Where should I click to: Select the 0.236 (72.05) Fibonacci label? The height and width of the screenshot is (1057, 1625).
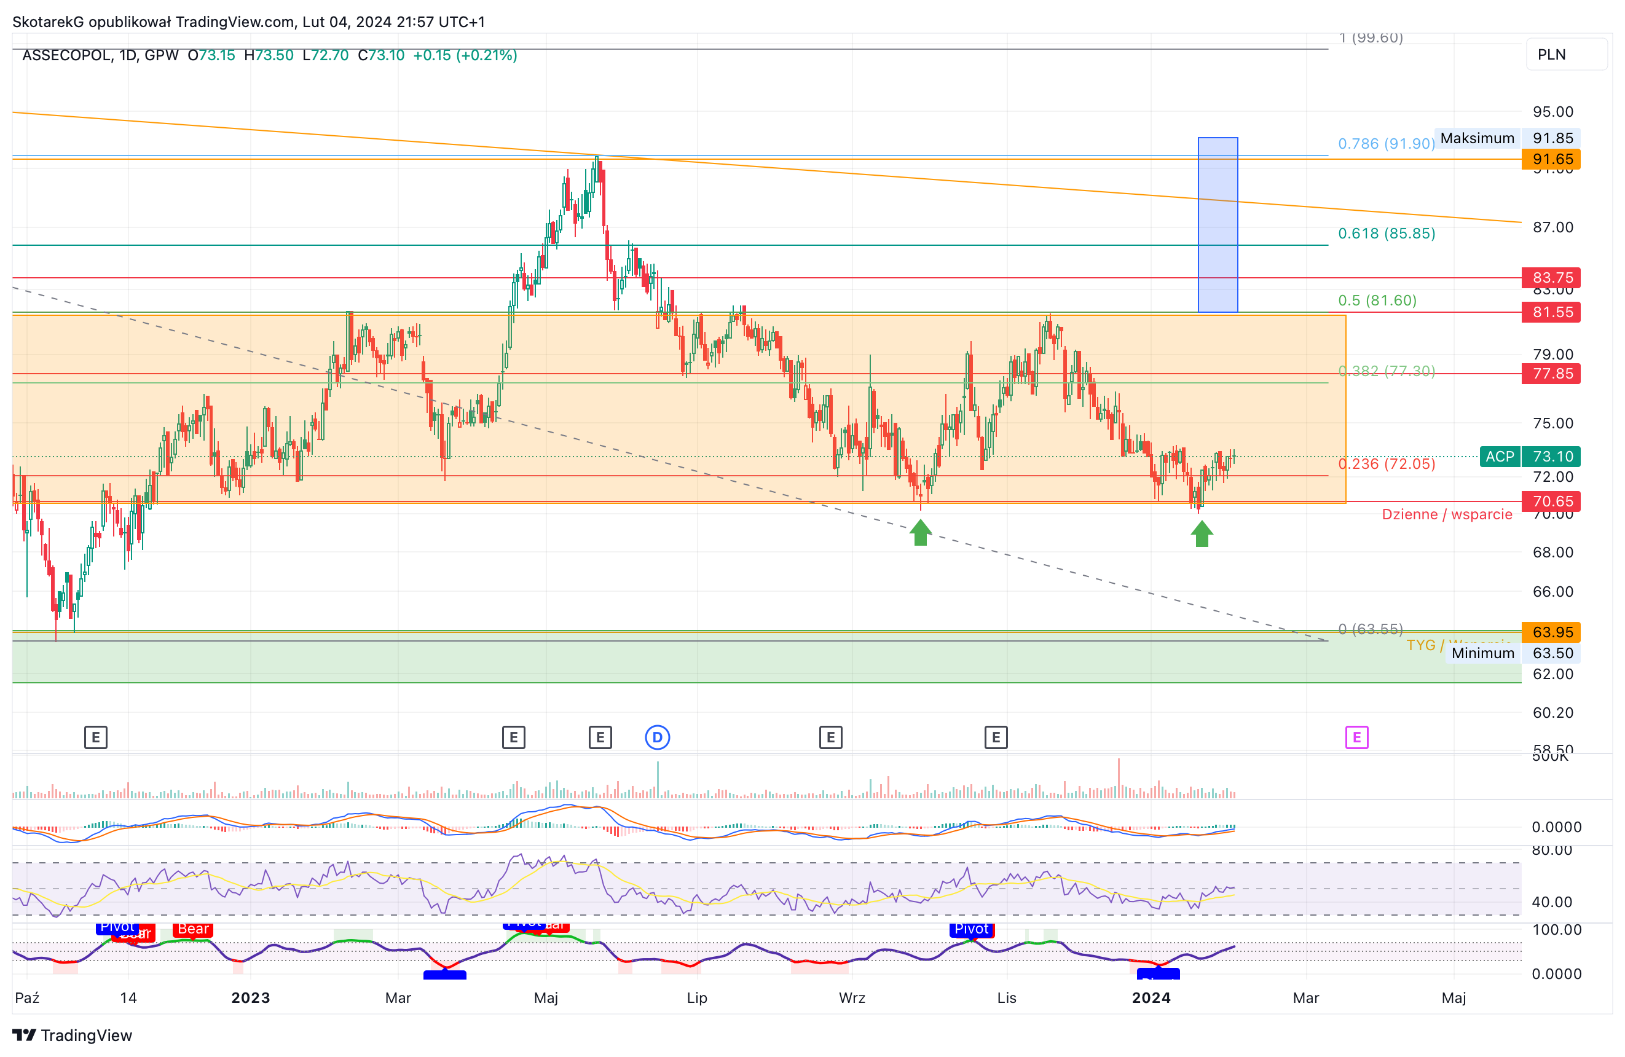1386,463
